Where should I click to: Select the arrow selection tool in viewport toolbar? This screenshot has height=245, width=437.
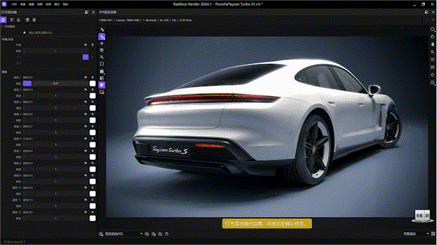[102, 29]
